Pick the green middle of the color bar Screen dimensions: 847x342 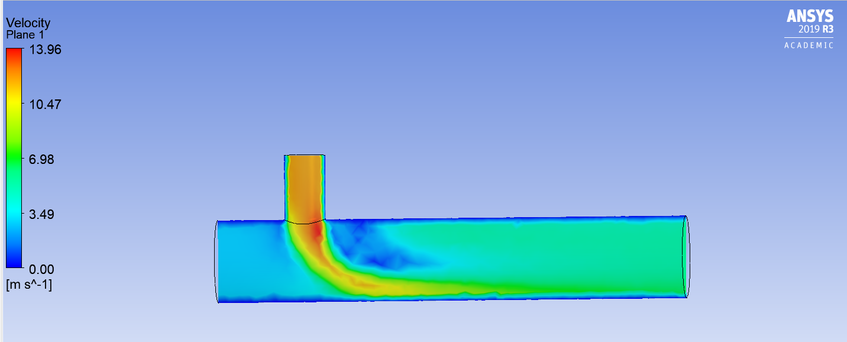(x=14, y=160)
